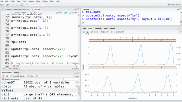Open the File menu
This screenshot has width=182, height=102.
click(x=2, y=1)
